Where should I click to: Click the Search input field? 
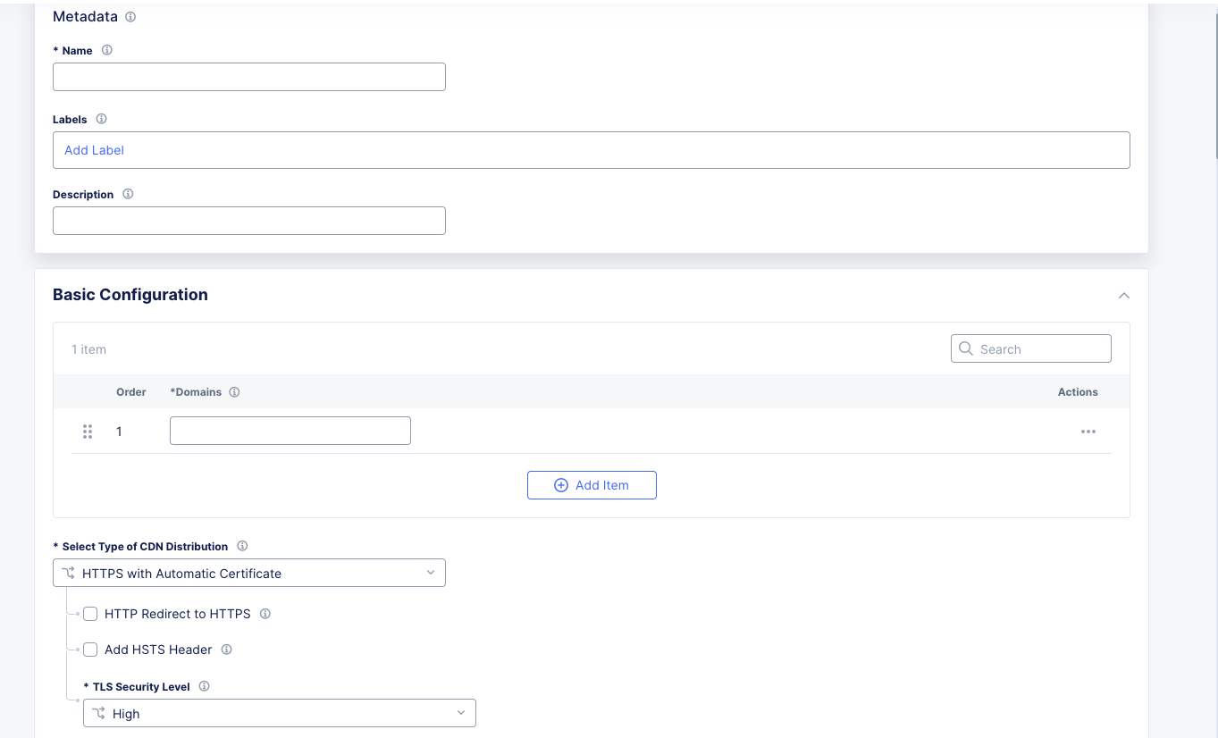(1031, 348)
